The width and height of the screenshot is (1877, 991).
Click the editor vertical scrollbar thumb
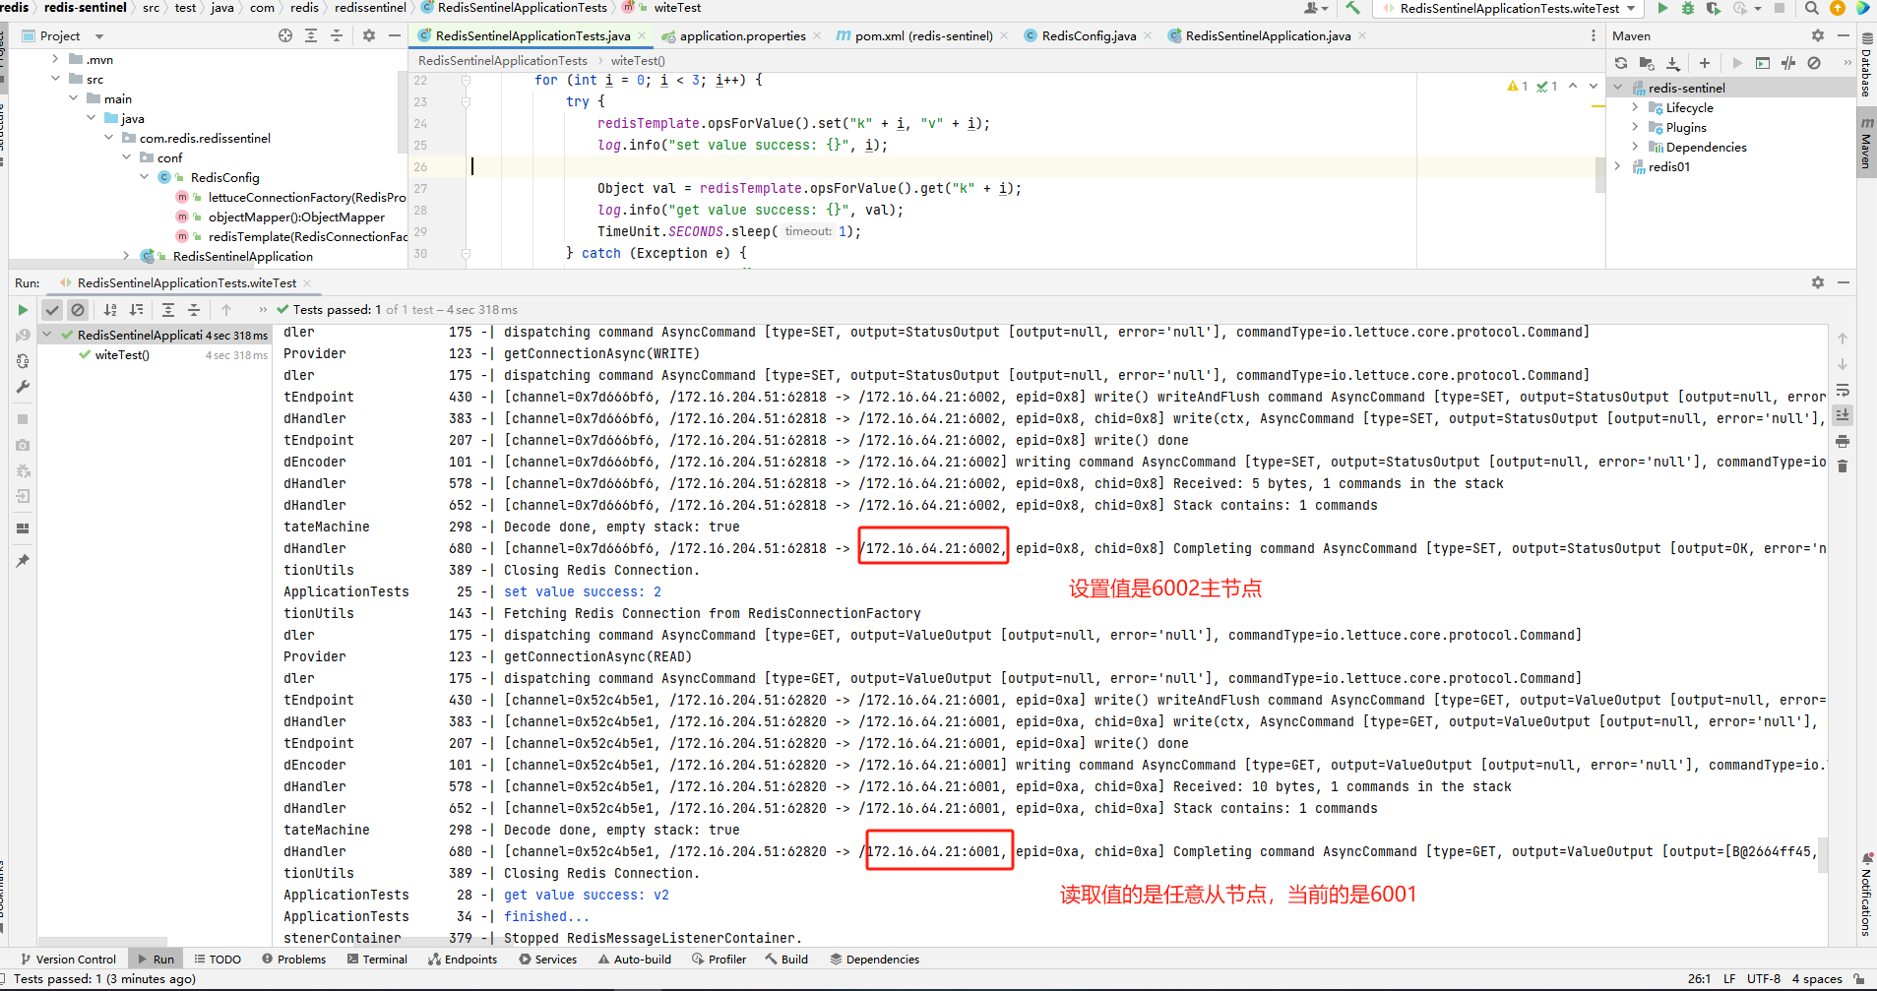(x=1599, y=175)
